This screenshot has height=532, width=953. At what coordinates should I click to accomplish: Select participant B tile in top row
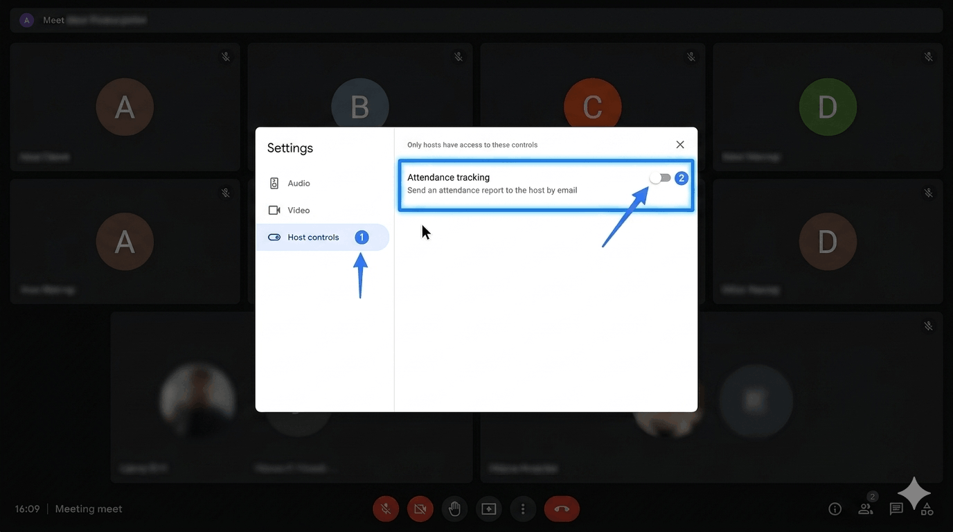click(x=360, y=85)
